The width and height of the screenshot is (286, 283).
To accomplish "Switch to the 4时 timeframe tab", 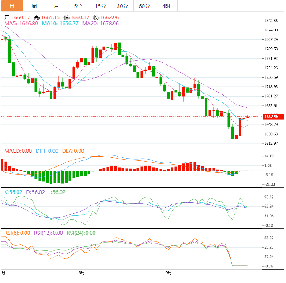I will click(x=166, y=6).
